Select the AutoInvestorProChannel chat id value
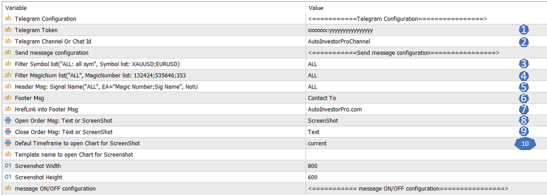The image size is (547, 196). pyautogui.click(x=339, y=42)
